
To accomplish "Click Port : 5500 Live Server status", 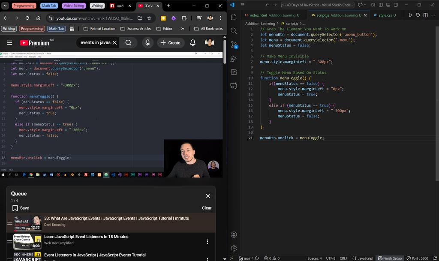I will pyautogui.click(x=417, y=258).
